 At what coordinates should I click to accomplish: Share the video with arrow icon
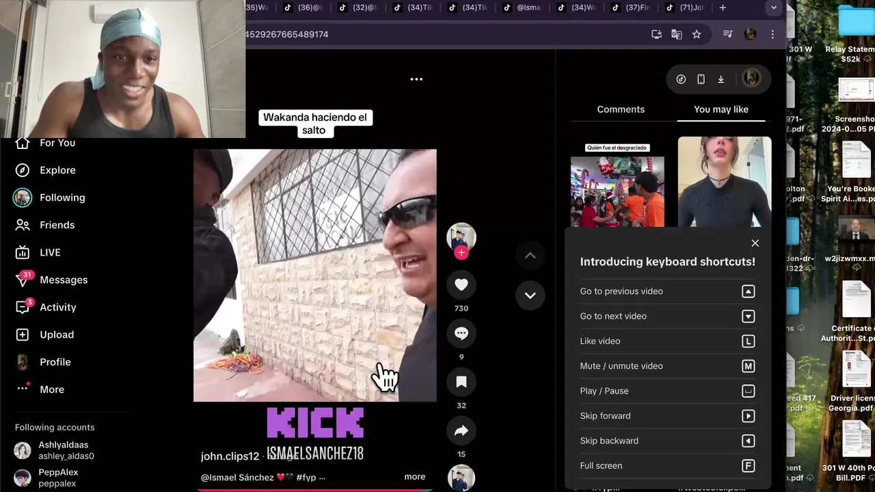click(461, 430)
